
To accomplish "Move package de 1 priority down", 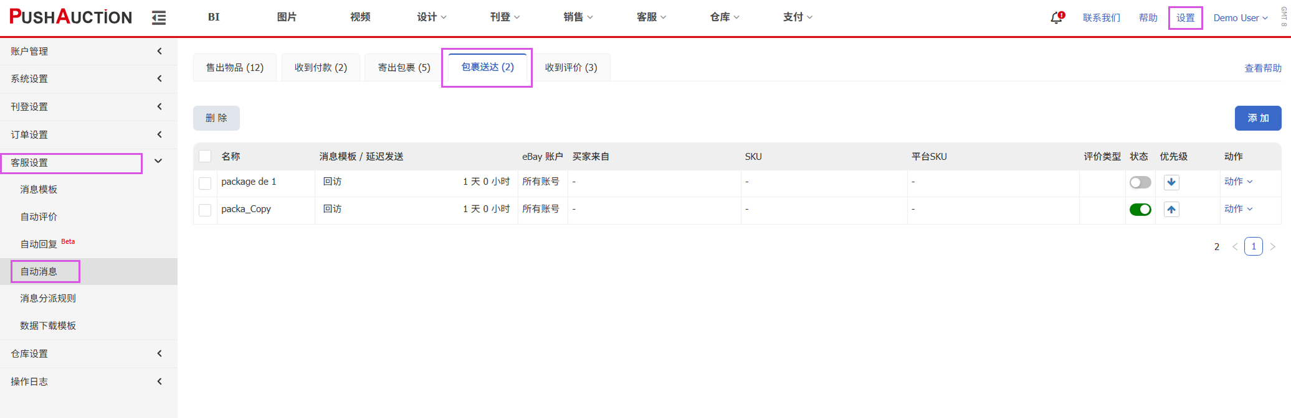I will pos(1171,182).
